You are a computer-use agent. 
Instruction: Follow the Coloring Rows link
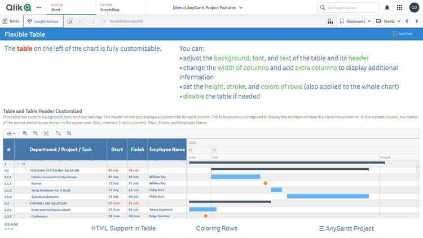tap(217, 228)
